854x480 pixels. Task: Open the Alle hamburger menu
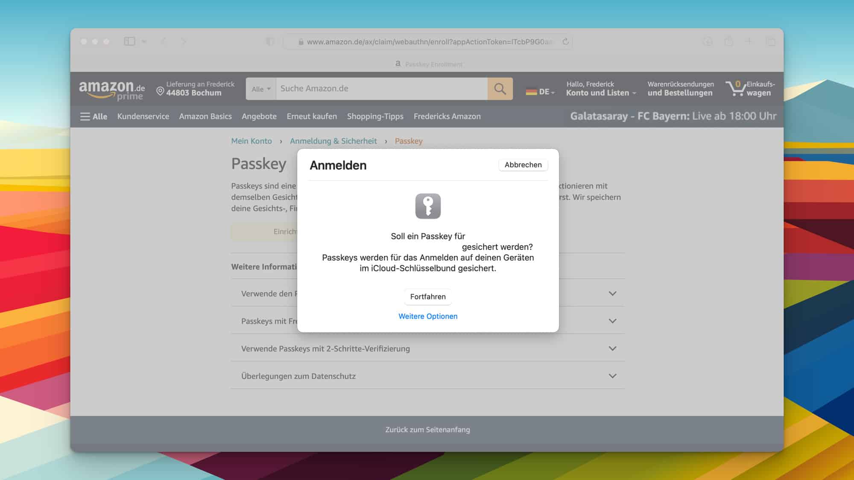click(94, 116)
